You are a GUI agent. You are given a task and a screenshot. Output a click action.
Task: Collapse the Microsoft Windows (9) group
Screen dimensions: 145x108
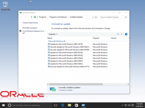tap(57, 41)
